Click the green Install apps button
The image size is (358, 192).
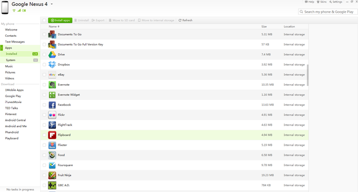pyautogui.click(x=60, y=21)
